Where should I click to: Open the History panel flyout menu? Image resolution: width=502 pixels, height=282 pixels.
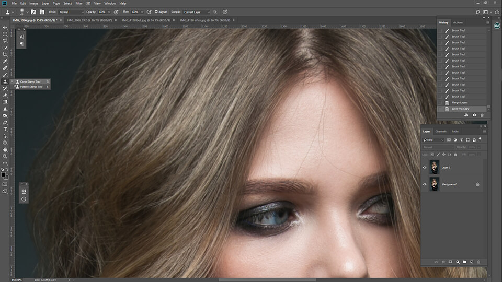(487, 22)
